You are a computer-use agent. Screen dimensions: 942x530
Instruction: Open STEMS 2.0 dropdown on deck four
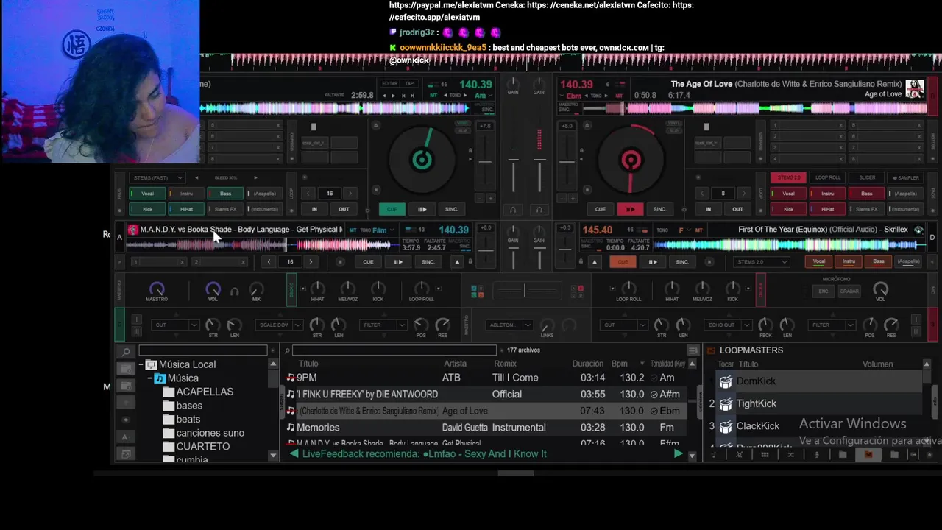pyautogui.click(x=762, y=261)
